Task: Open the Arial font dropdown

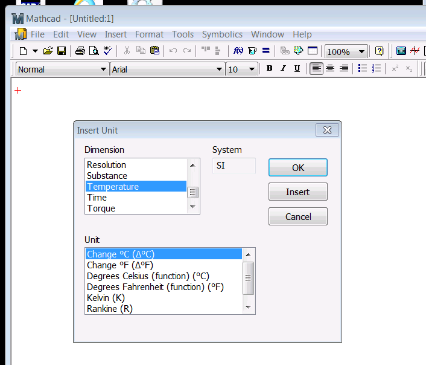Action: click(219, 69)
